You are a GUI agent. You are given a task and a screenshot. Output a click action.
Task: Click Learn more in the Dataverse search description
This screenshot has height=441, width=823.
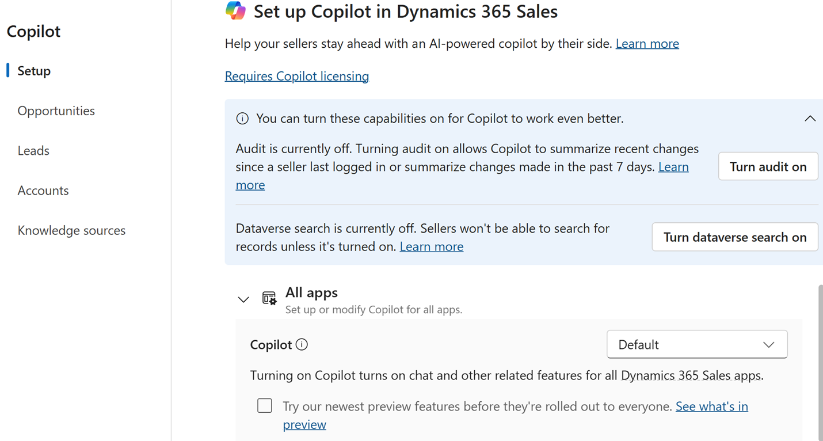coord(431,246)
